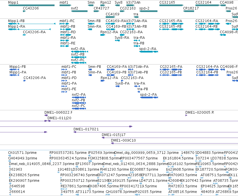Open the l(3)73Ah gene label in top track
The height and width of the screenshot is (196, 238).
(x=133, y=3)
